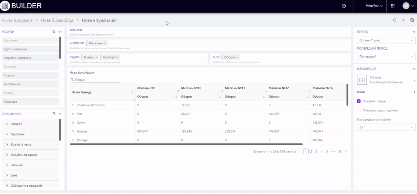
Task: Select the Таблиця visualization type icon
Action: (362, 80)
